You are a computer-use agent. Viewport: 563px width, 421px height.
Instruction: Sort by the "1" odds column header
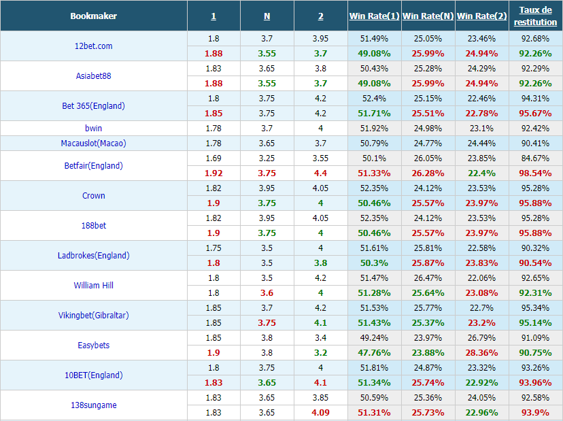pyautogui.click(x=214, y=16)
